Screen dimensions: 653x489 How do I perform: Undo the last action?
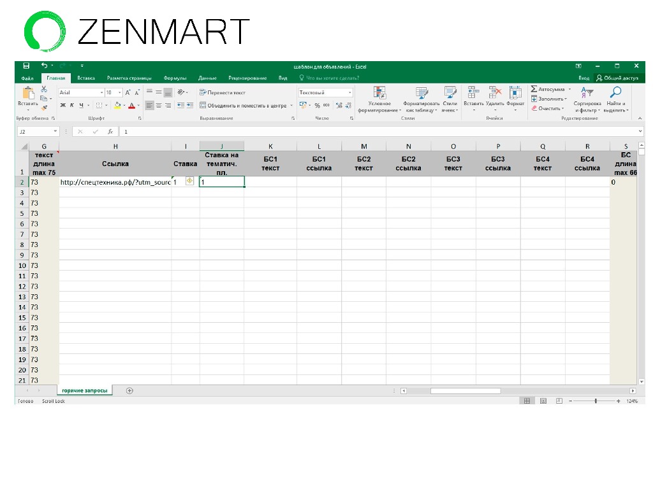point(44,66)
